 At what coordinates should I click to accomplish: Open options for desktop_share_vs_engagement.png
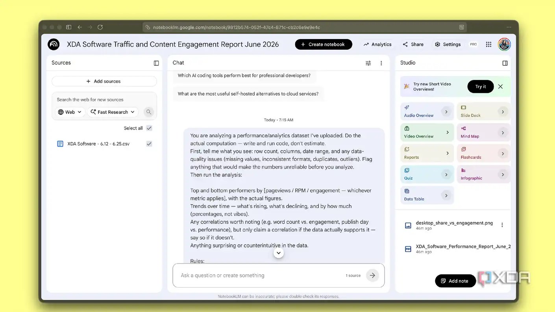click(x=502, y=225)
